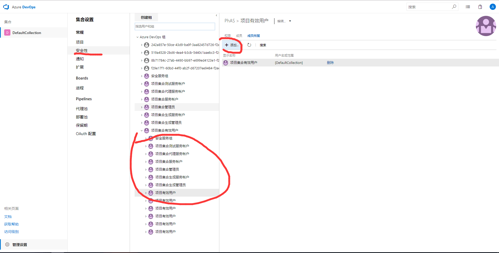Collapse the Azure DevOps 组 tree node
Viewport: 499px width, 253px height.
pos(137,37)
